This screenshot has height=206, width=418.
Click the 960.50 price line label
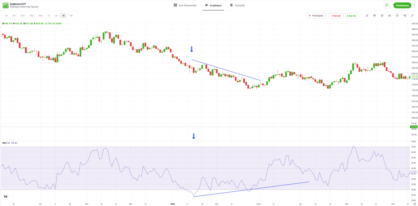pos(414,127)
